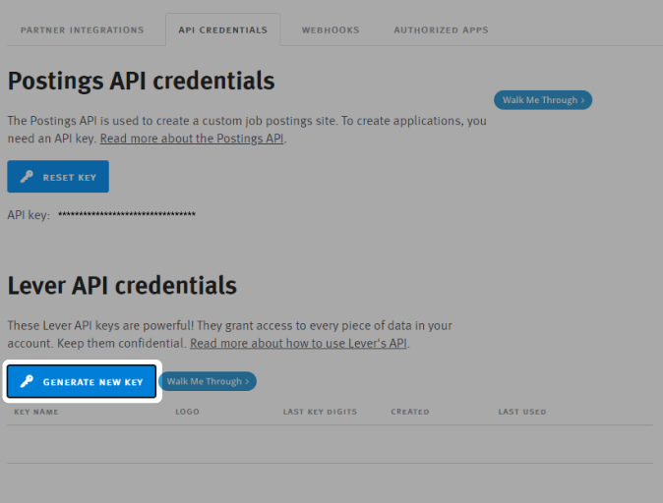Open Read more about the Postings API link

[192, 139]
